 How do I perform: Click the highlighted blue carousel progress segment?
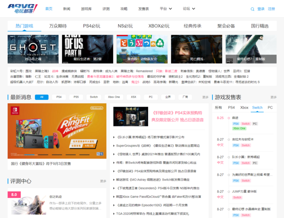[30, 155]
